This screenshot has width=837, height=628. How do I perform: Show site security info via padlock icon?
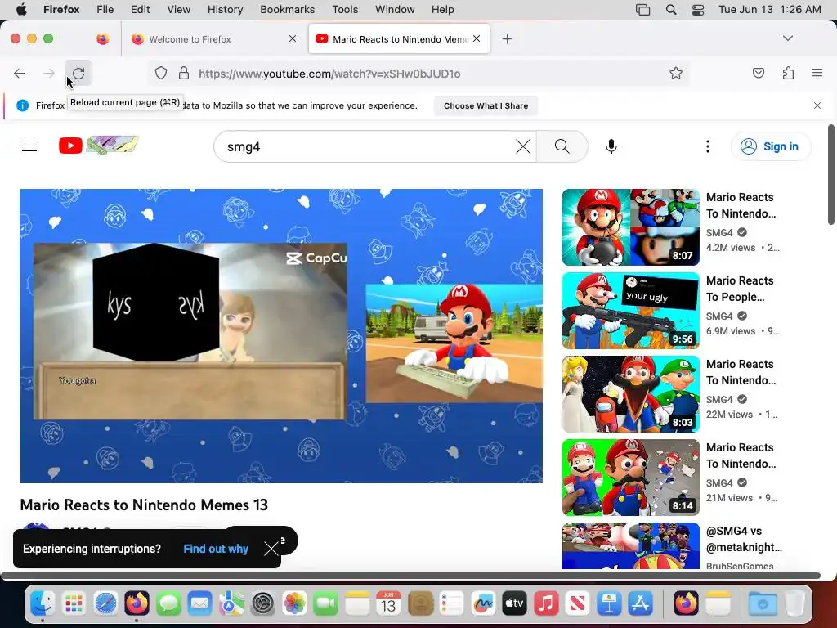click(x=184, y=73)
